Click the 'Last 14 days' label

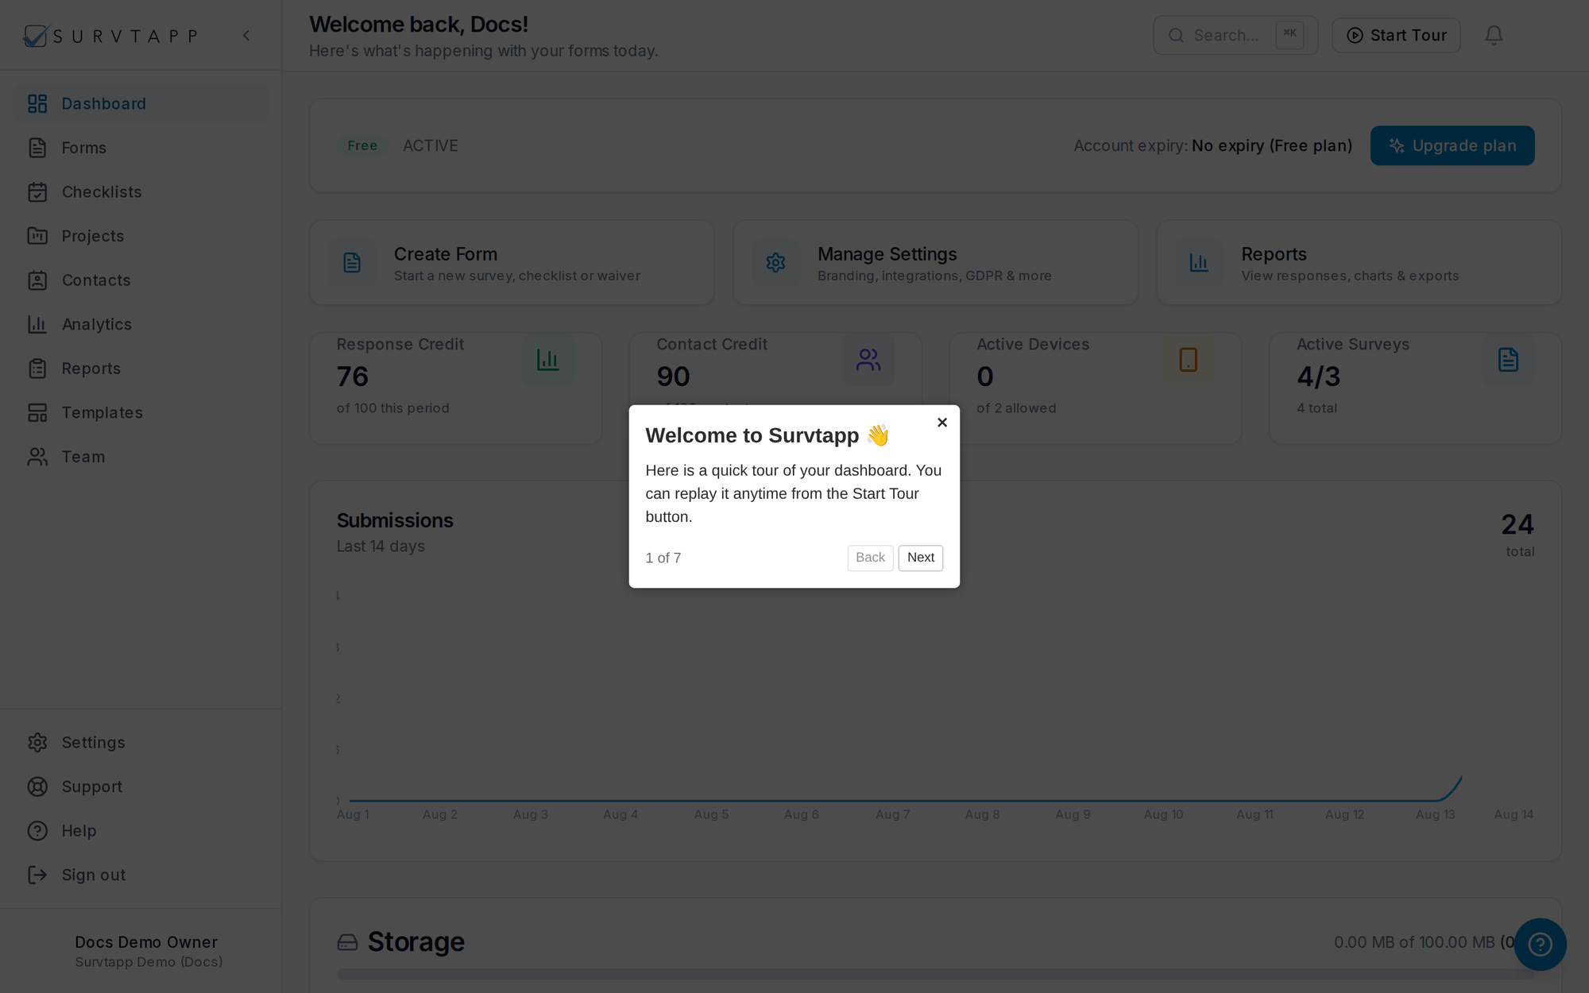click(381, 547)
